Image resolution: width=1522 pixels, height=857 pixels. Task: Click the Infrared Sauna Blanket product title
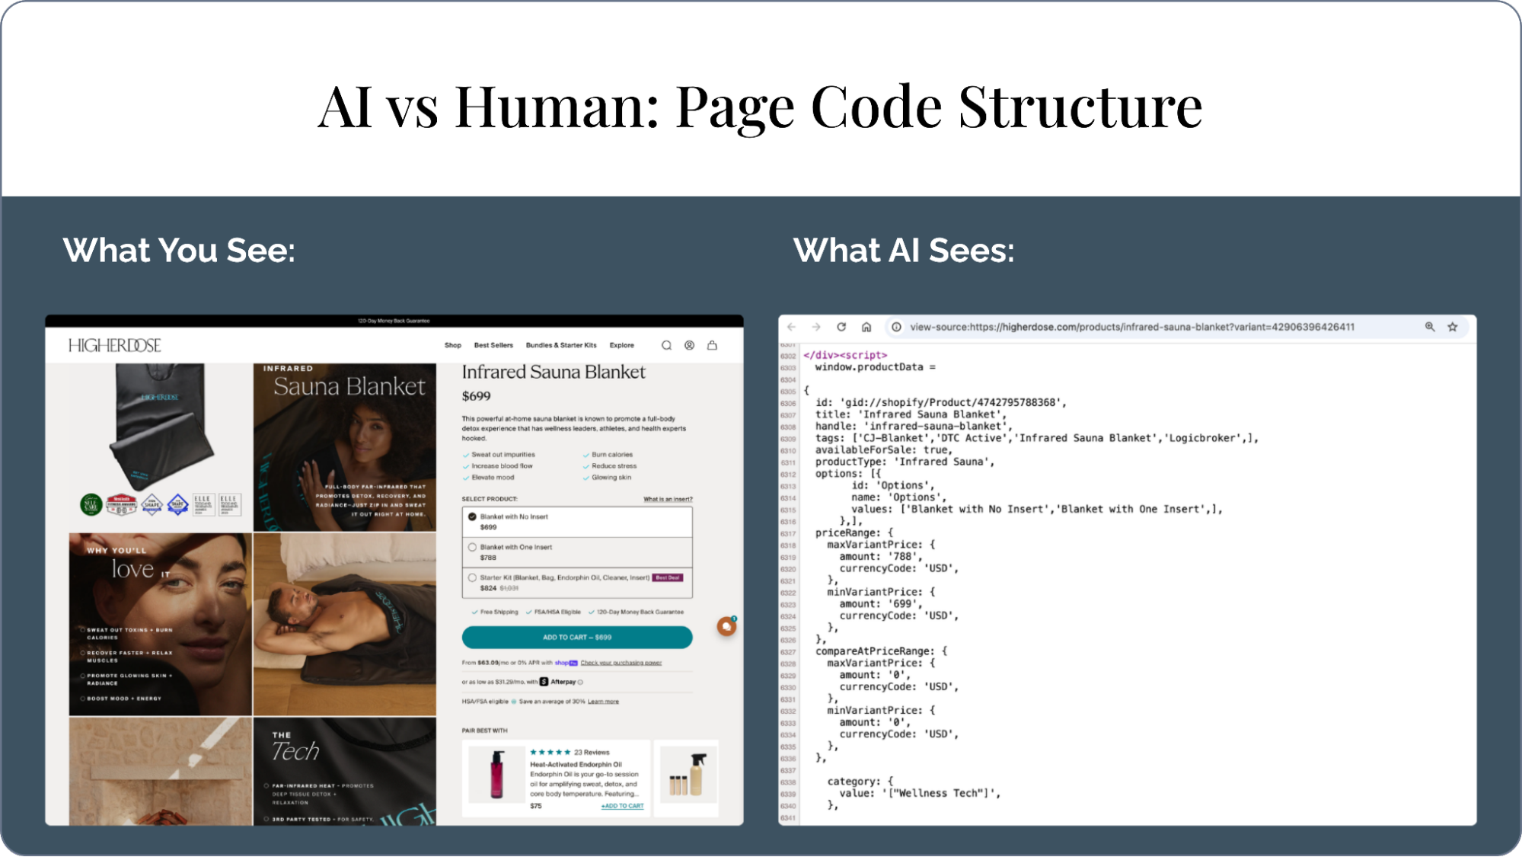pyautogui.click(x=554, y=372)
